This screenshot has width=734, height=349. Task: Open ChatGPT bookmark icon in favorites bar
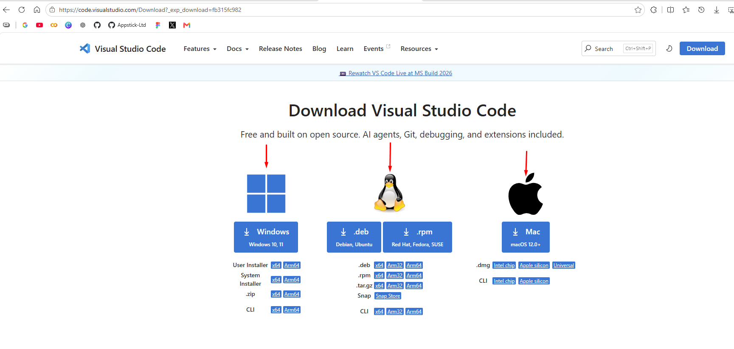pos(83,25)
